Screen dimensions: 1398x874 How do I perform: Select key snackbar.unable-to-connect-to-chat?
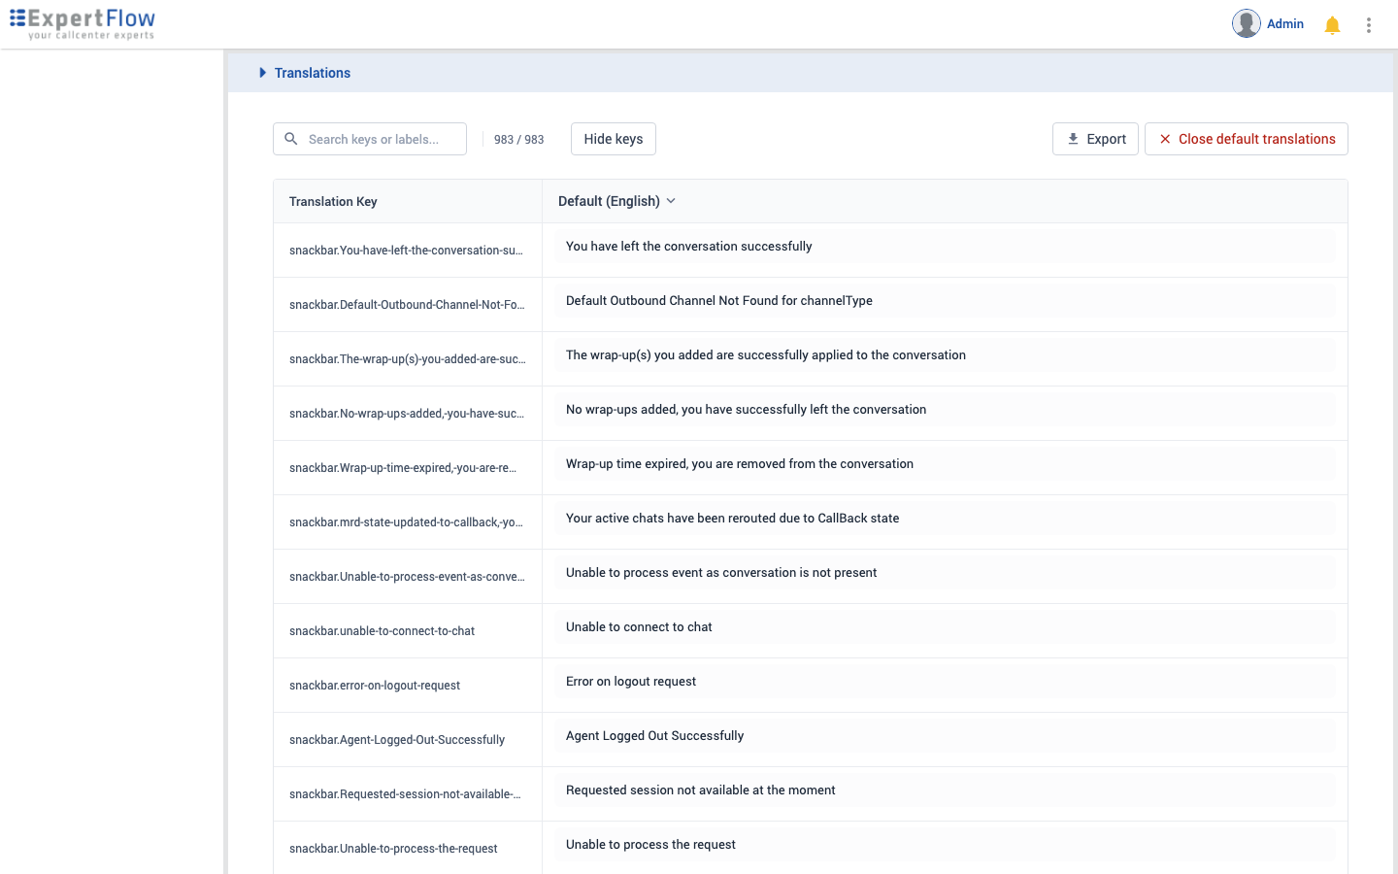pos(382,631)
